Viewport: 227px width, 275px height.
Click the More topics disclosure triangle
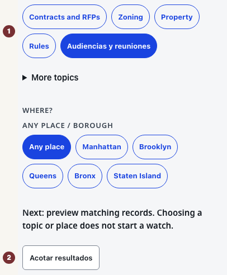25,78
